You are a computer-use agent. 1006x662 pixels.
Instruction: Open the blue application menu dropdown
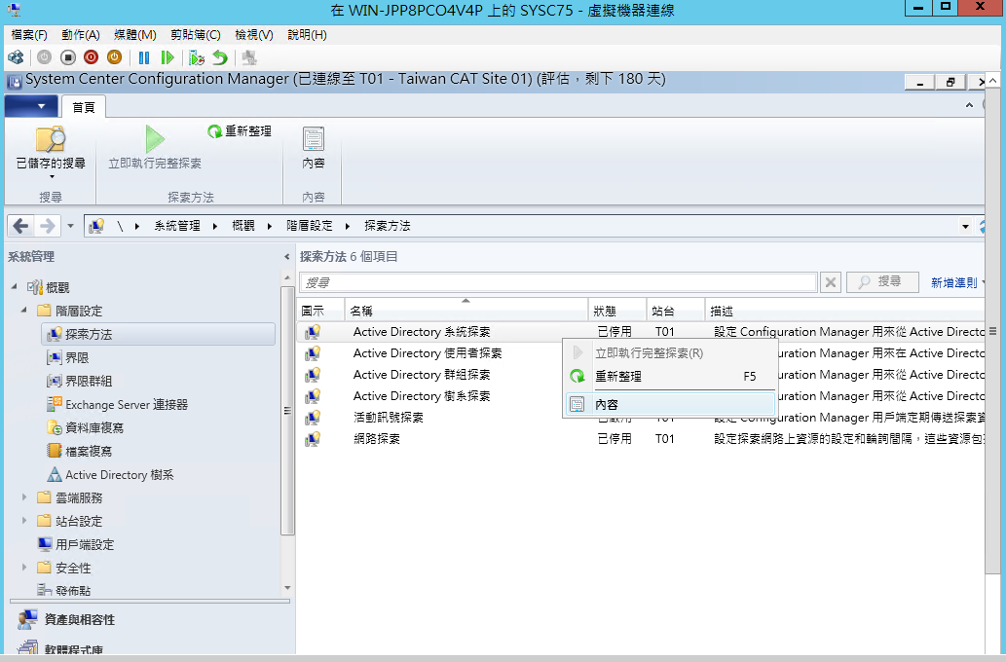coord(31,106)
